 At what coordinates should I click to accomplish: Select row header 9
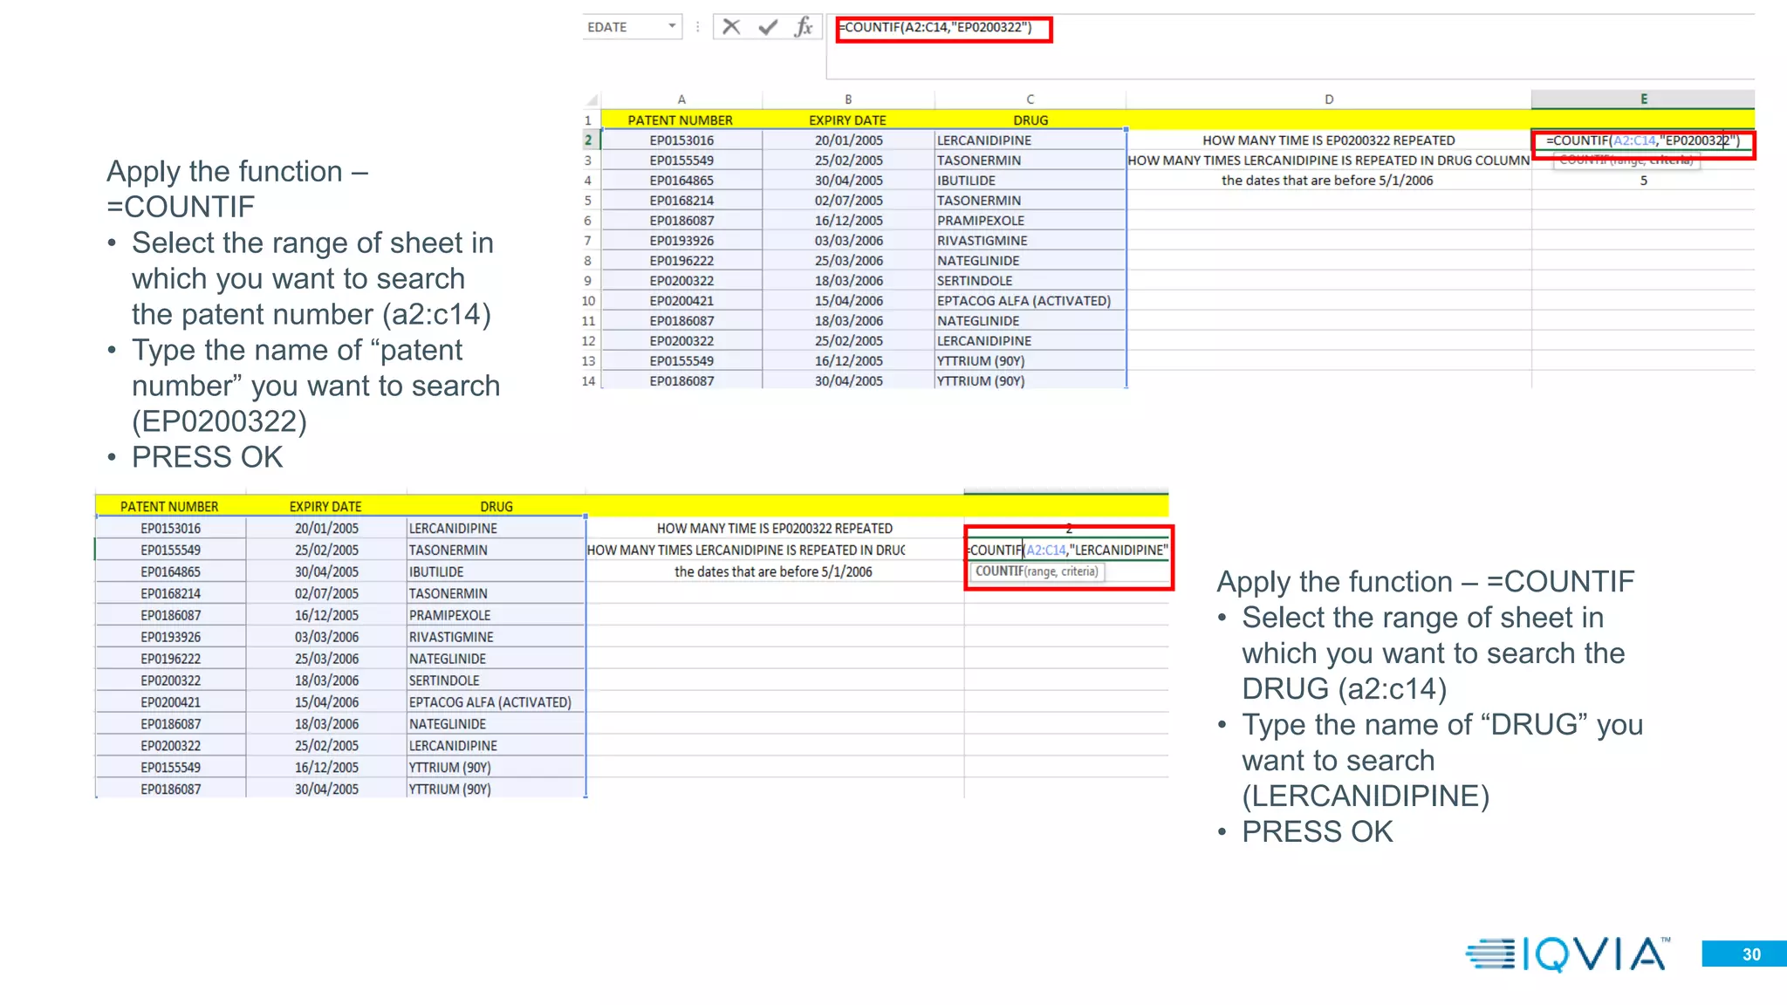tap(589, 281)
